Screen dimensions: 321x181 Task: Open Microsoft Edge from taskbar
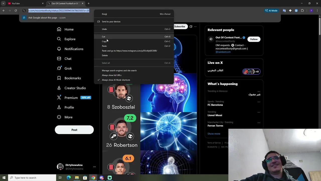pos(68,178)
